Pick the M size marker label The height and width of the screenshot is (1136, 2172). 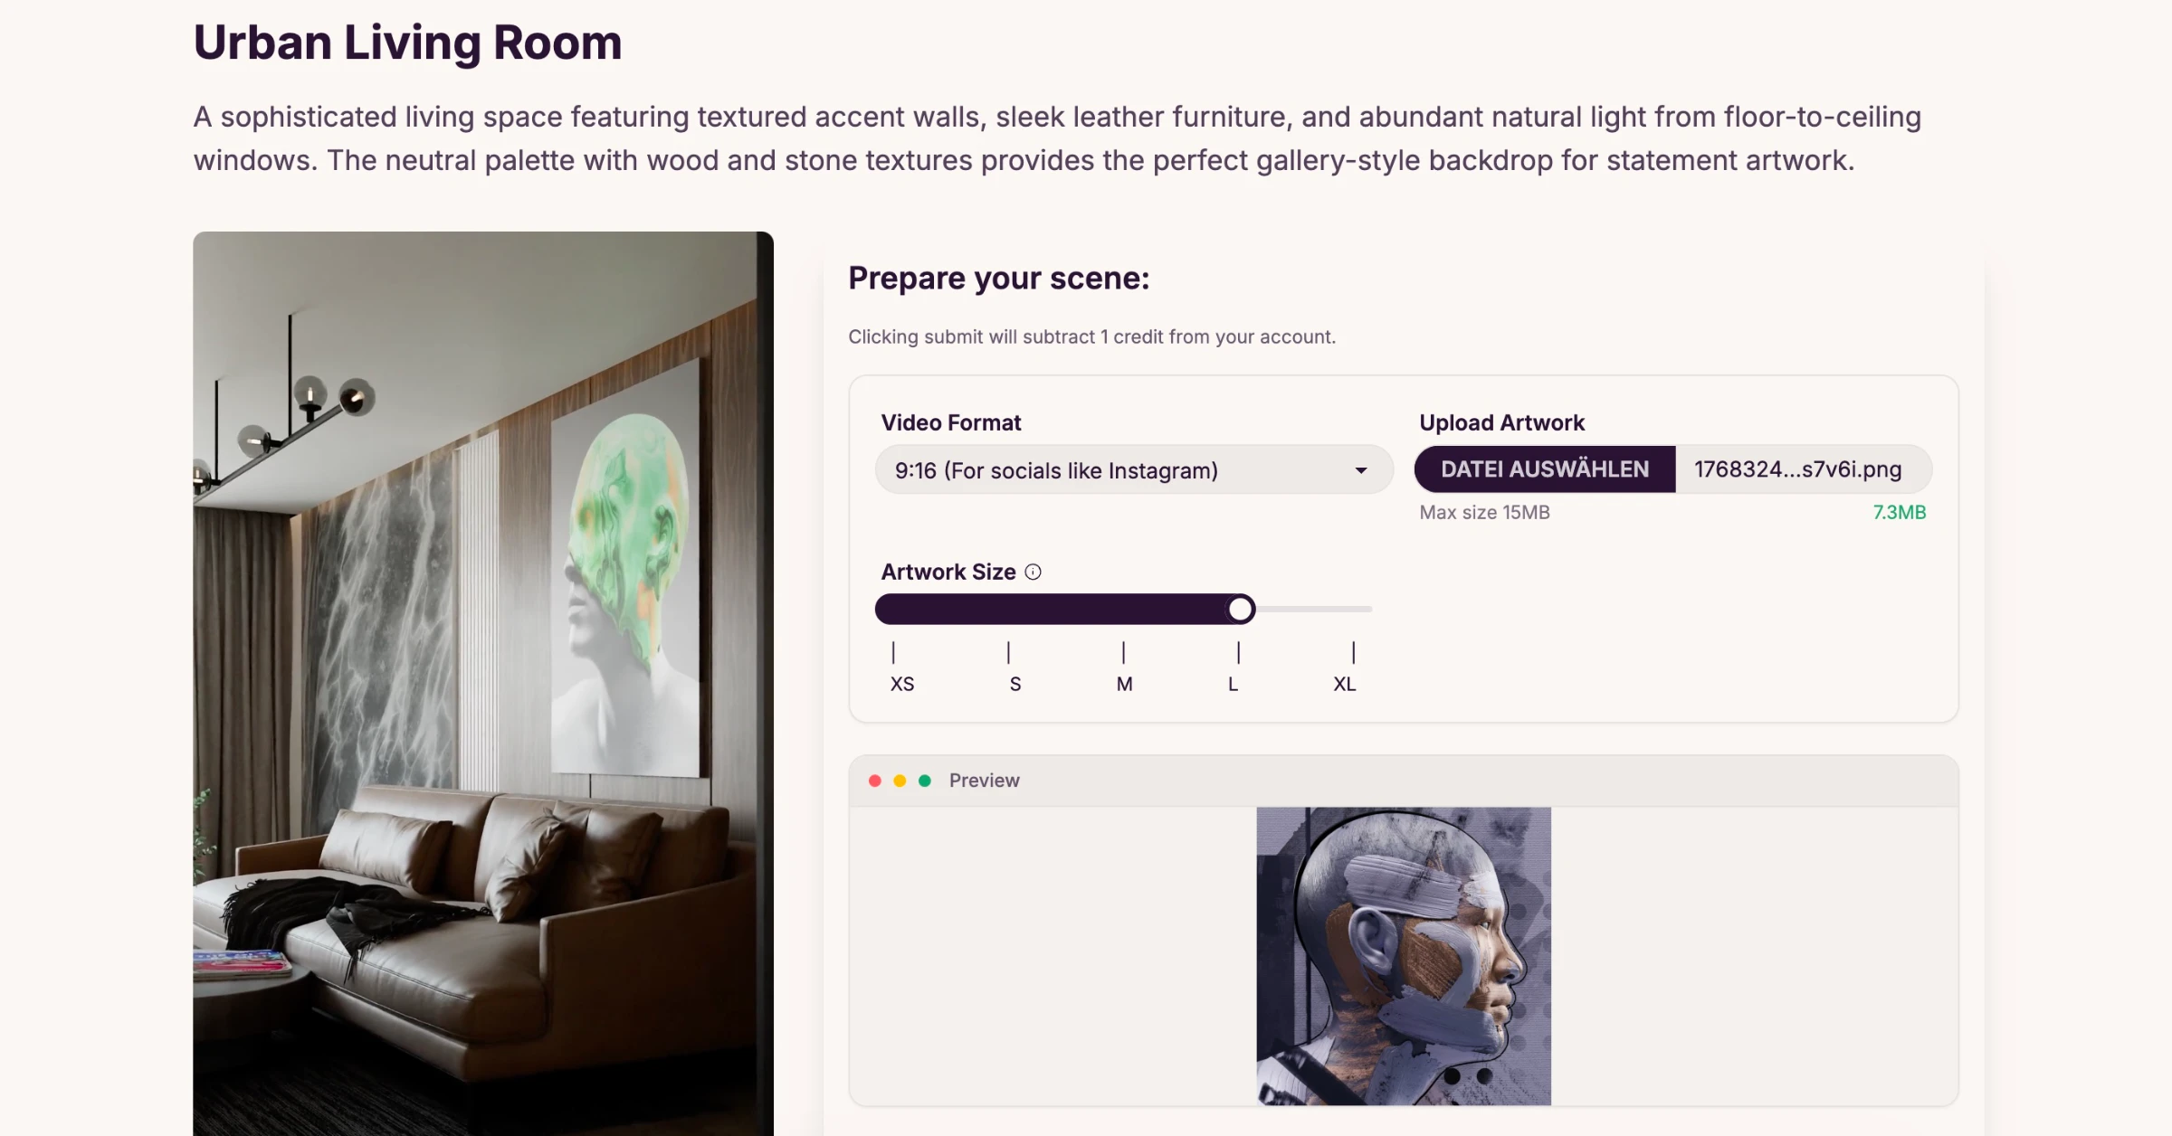(1124, 684)
